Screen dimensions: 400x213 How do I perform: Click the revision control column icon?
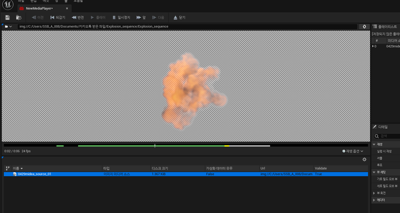click(x=8, y=168)
